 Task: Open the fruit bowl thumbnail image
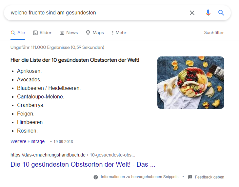191,83
